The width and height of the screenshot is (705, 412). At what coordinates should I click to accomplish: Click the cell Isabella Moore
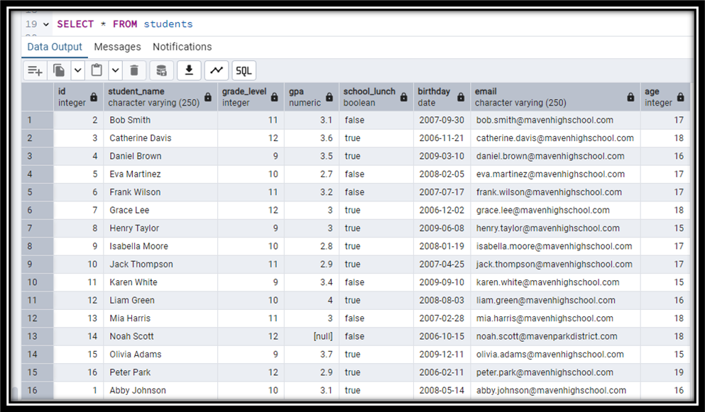pos(160,246)
